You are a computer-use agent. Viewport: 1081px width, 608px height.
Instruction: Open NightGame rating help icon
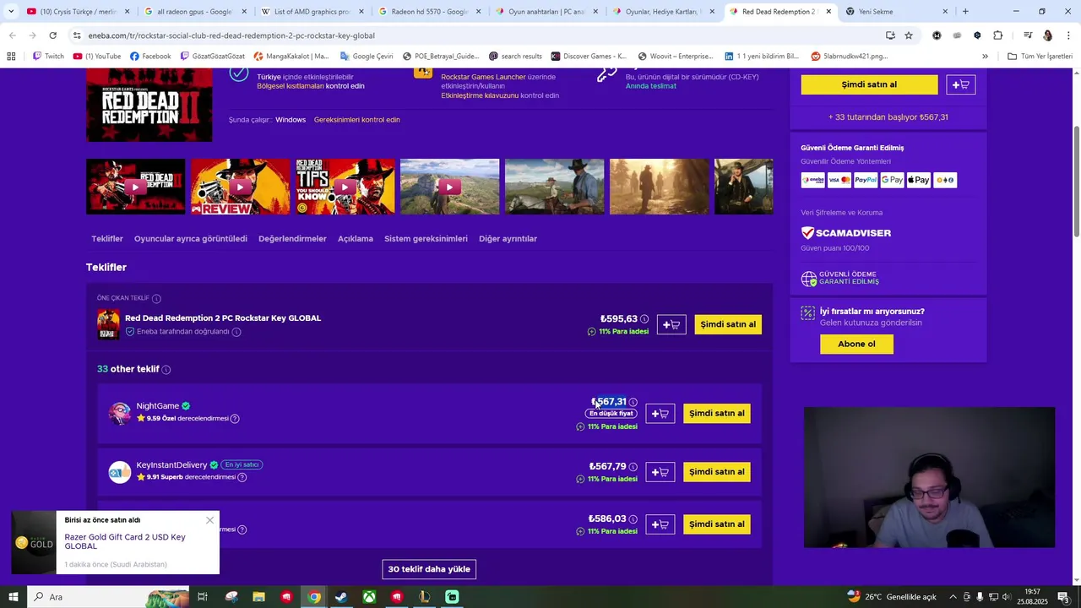(235, 419)
